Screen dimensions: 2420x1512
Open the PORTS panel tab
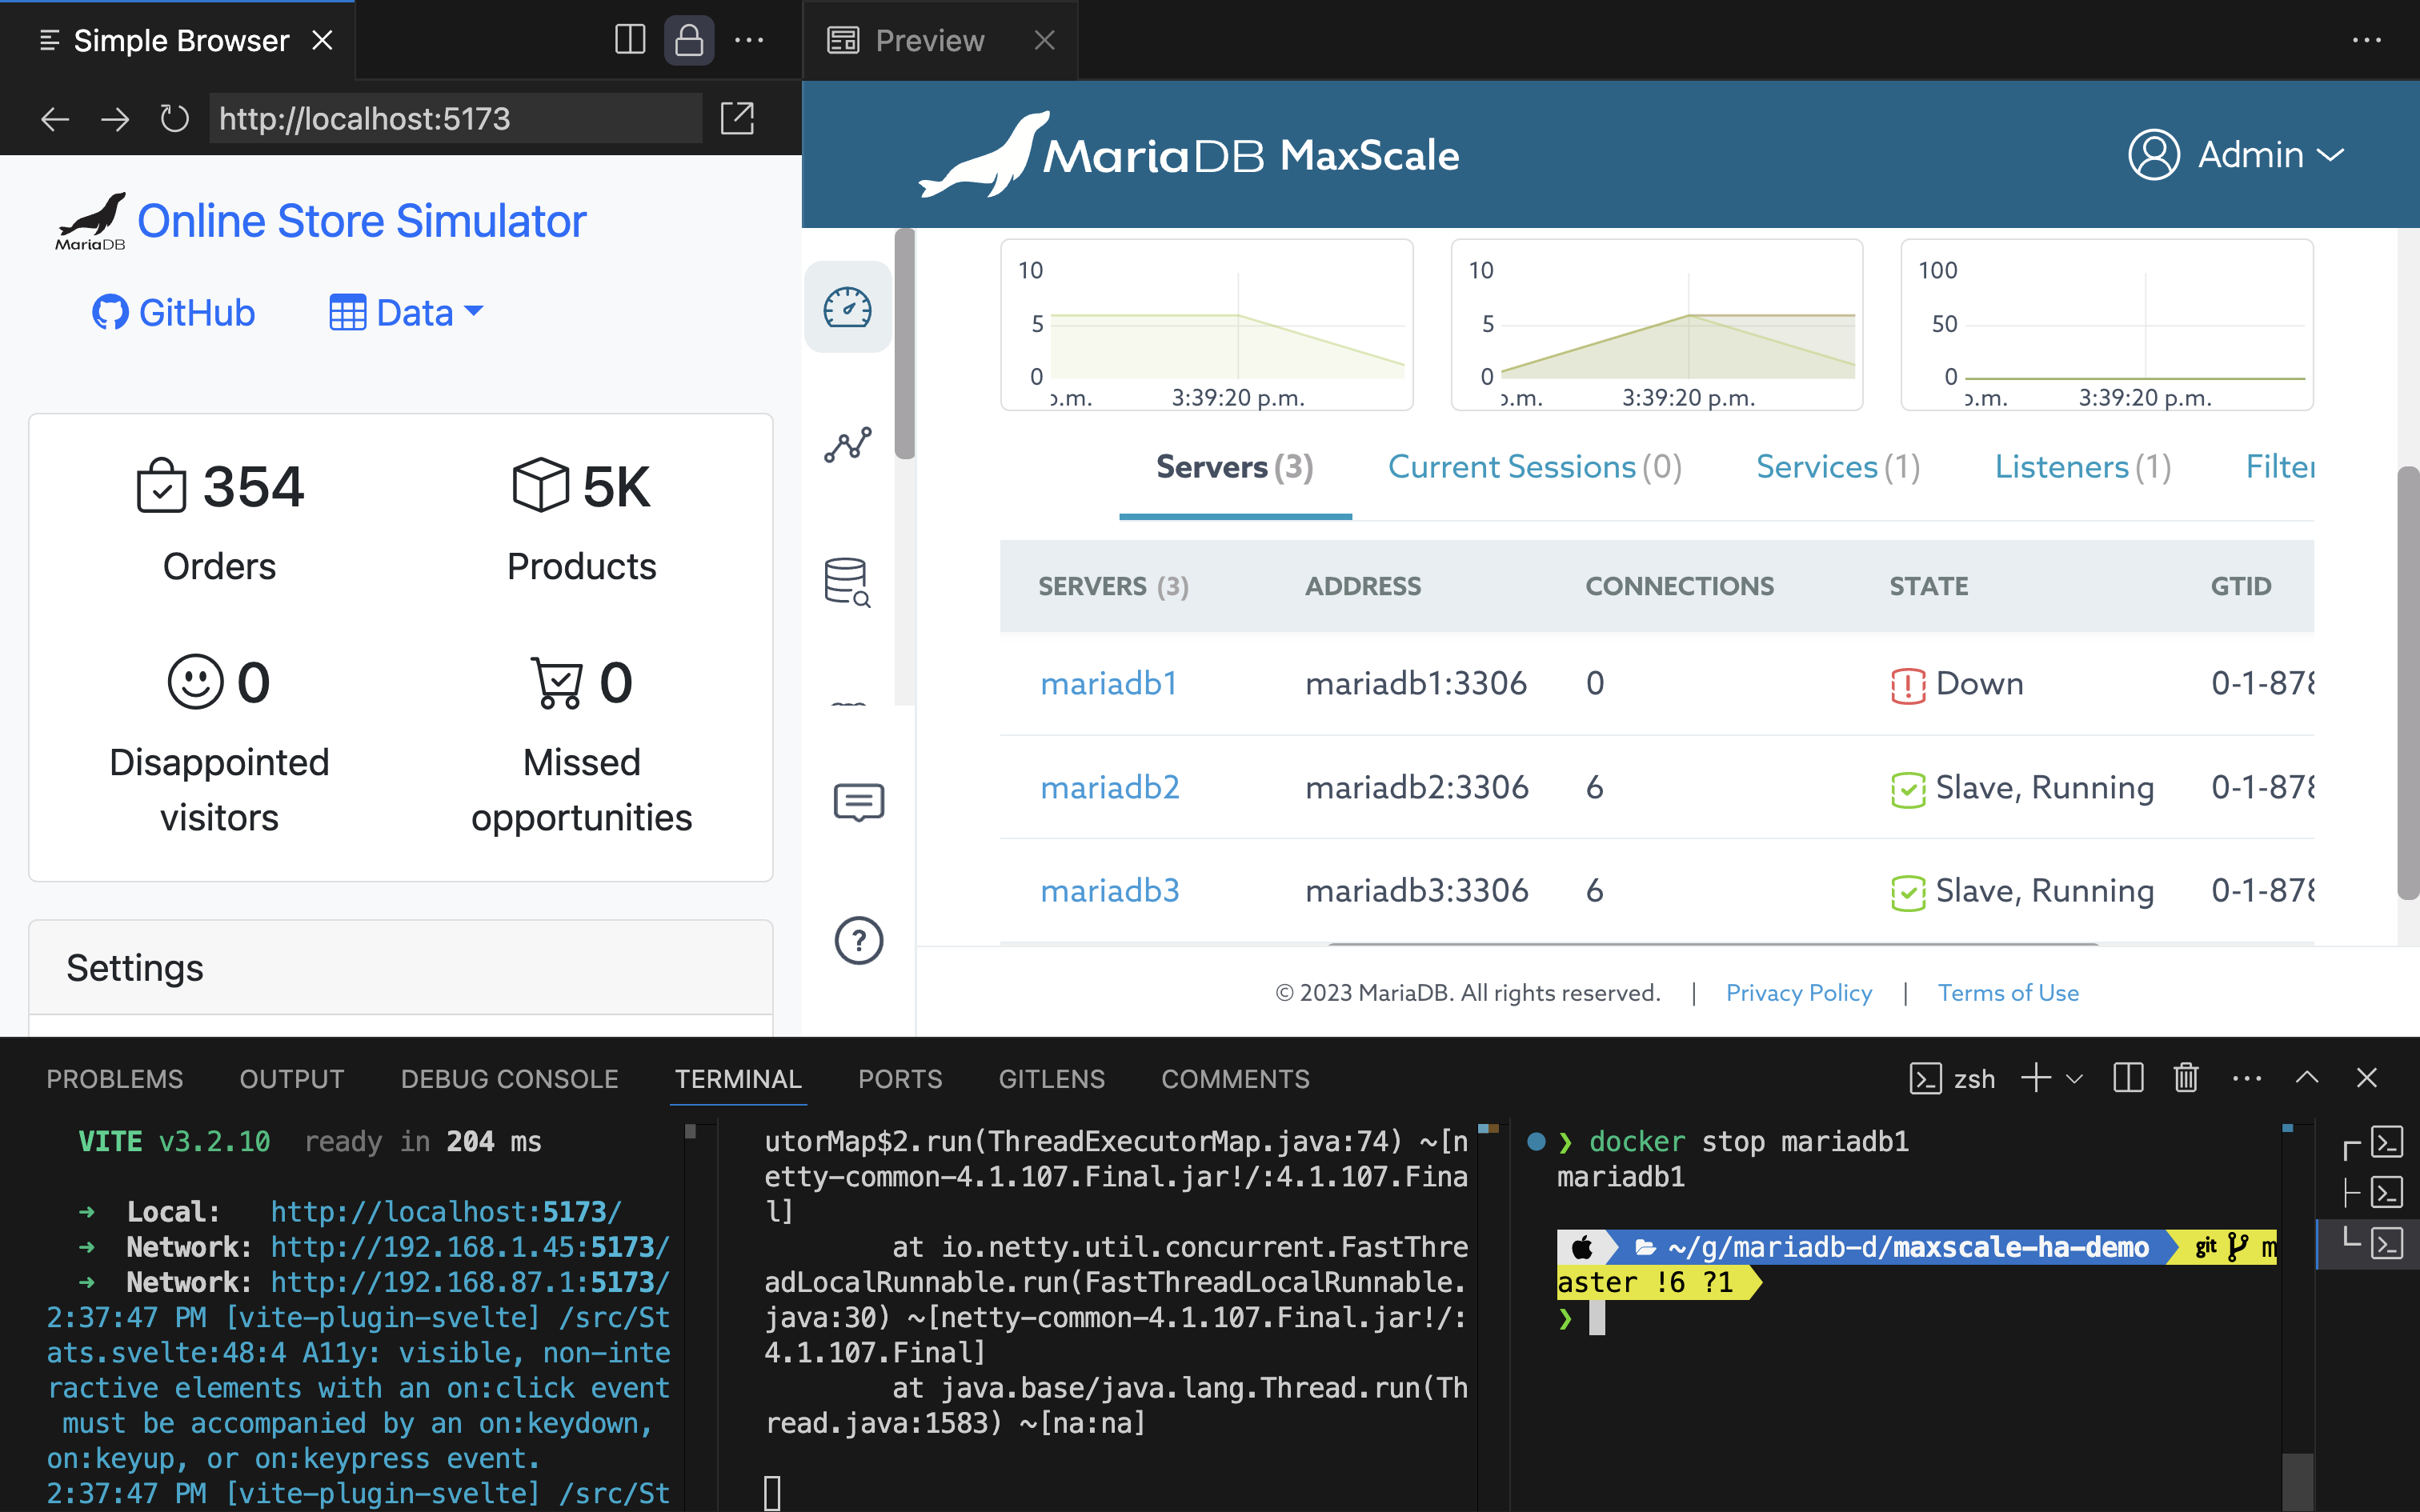[900, 1078]
